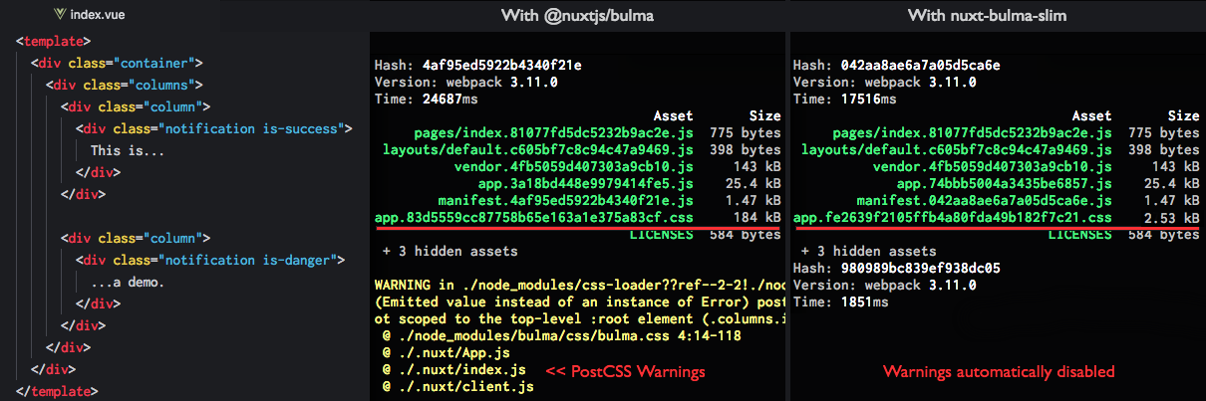Click layouts/default asset in @nuxtjs/bulma output
Viewport: 1206px width, 401px height.
(537, 149)
